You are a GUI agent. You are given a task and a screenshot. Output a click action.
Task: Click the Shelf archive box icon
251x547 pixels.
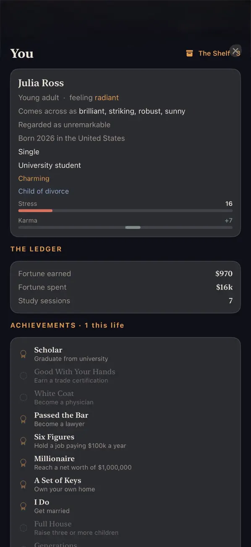[x=189, y=53]
